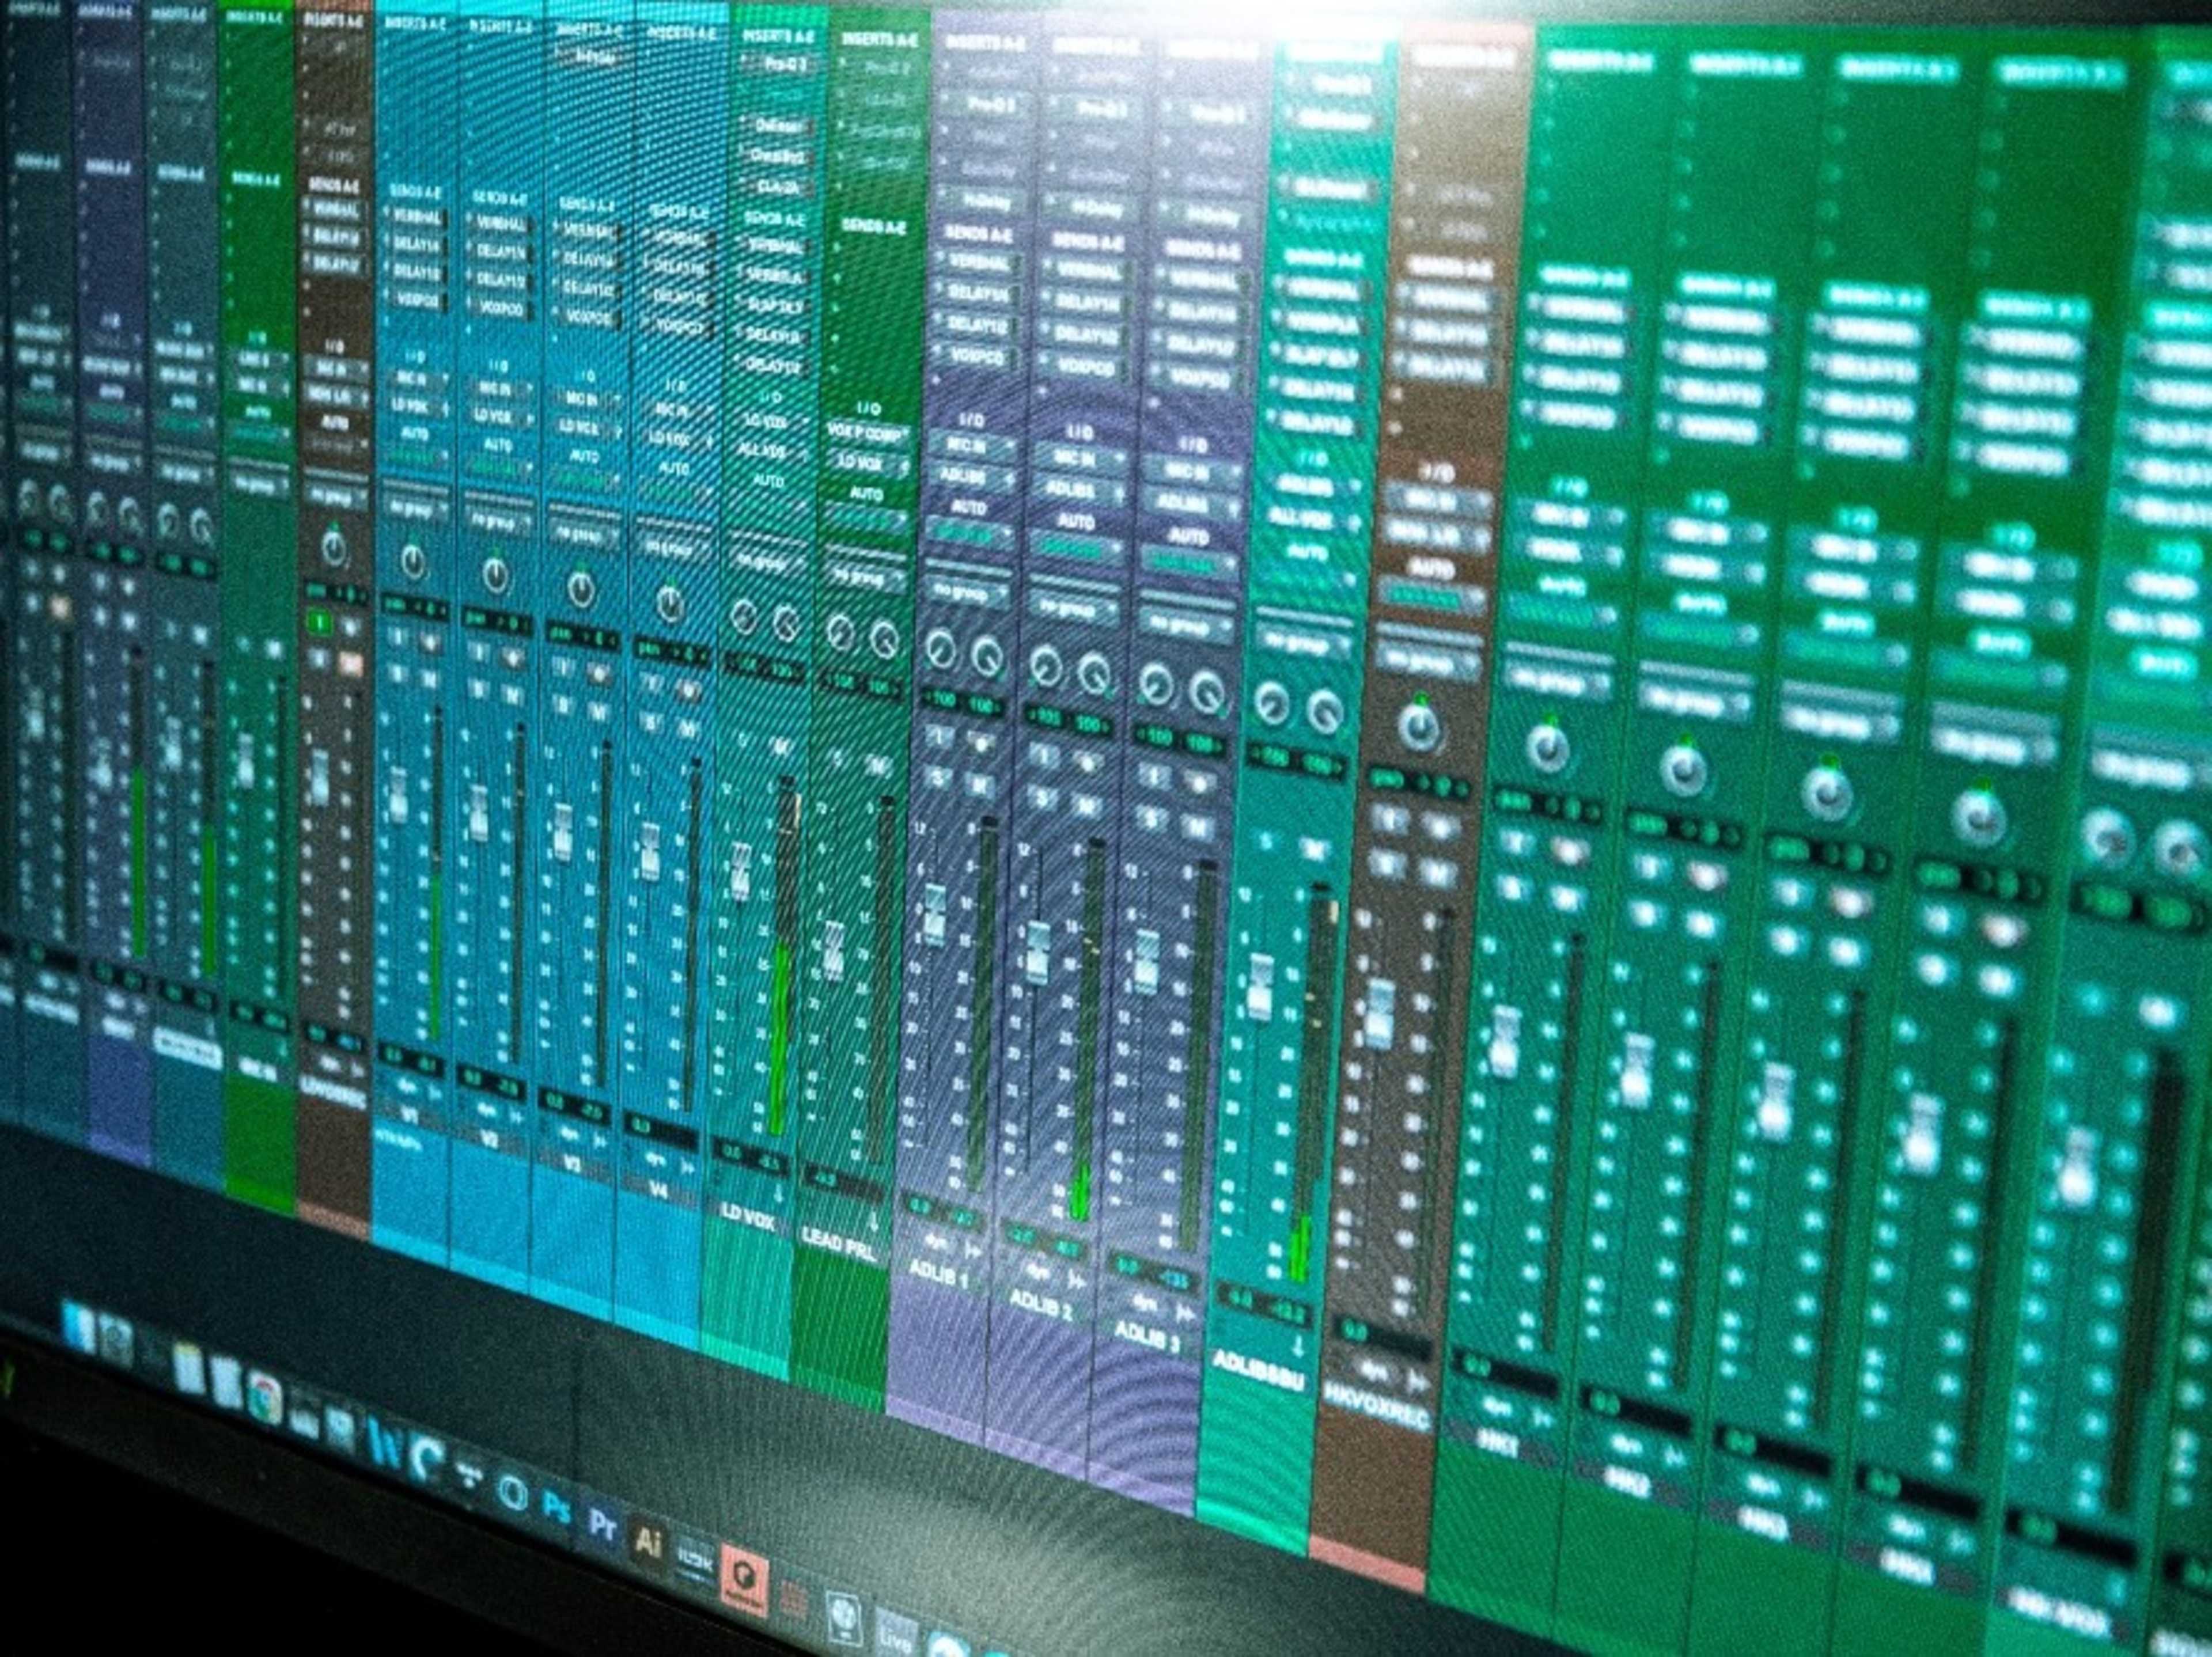Launch Premiere Pro from the dock

pyautogui.click(x=601, y=1523)
